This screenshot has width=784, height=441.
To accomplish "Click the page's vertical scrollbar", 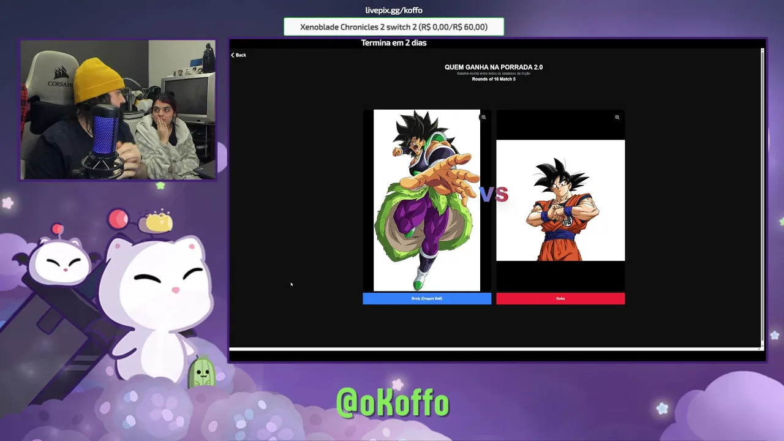I will (x=763, y=197).
